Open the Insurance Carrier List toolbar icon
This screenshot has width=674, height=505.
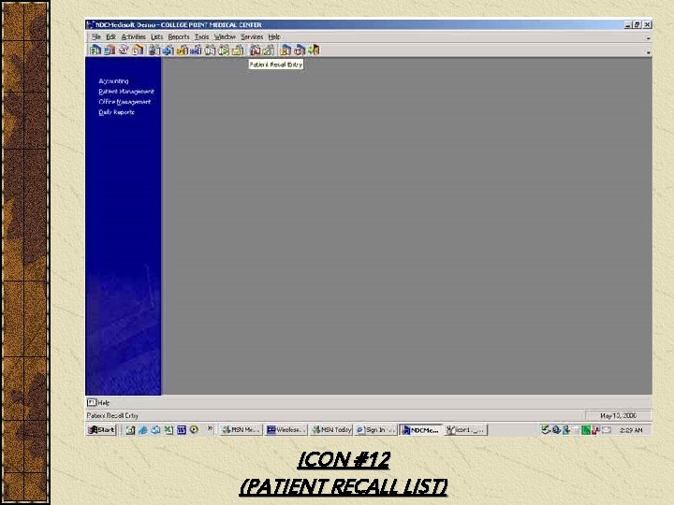pyautogui.click(x=168, y=50)
